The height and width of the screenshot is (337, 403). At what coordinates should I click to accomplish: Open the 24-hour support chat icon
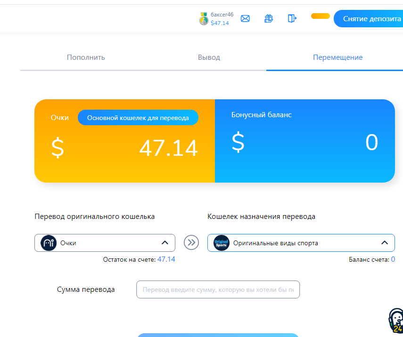(x=396, y=321)
